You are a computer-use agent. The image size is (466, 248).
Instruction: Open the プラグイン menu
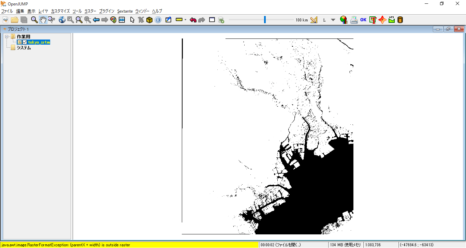click(x=107, y=11)
